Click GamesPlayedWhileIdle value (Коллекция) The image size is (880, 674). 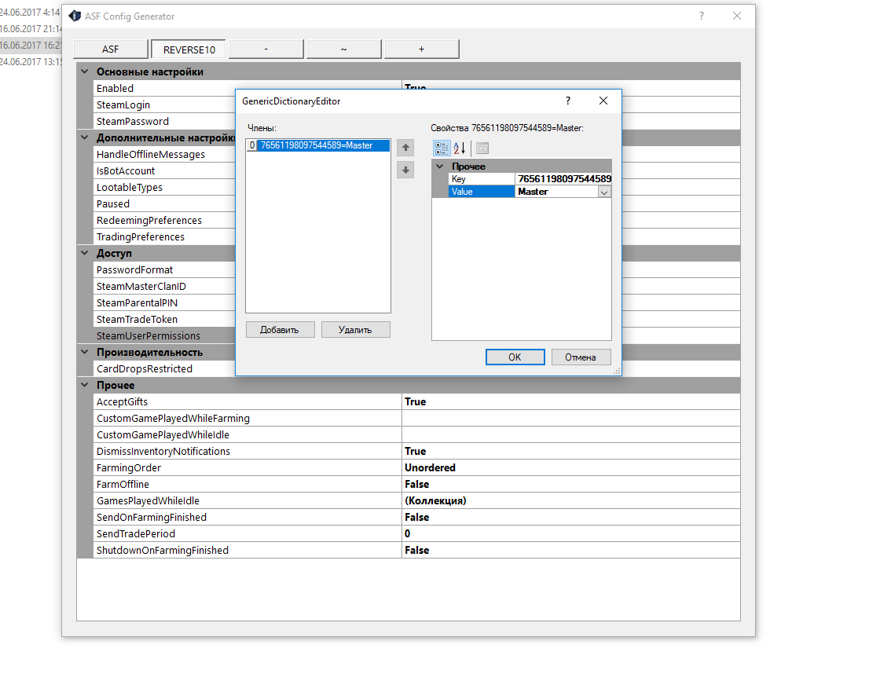click(571, 500)
